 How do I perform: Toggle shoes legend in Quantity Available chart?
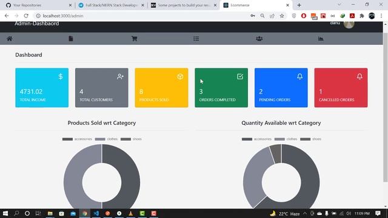tap(310, 139)
